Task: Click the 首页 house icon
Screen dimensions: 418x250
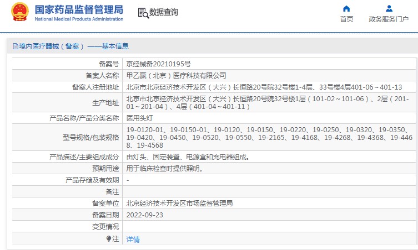Action: click(x=346, y=9)
